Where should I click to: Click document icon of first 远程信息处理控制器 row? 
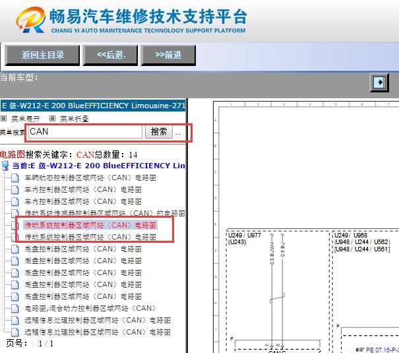15,321
